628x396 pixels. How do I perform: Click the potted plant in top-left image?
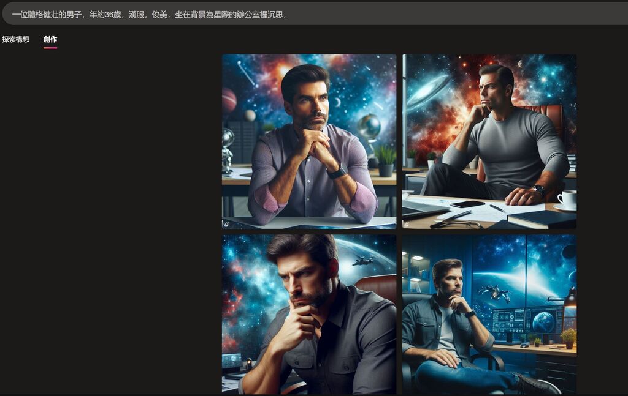(x=386, y=161)
